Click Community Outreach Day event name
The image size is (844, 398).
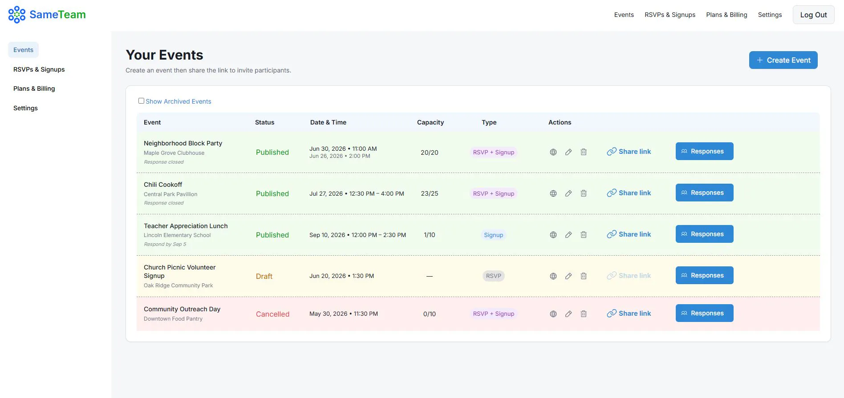pyautogui.click(x=182, y=309)
